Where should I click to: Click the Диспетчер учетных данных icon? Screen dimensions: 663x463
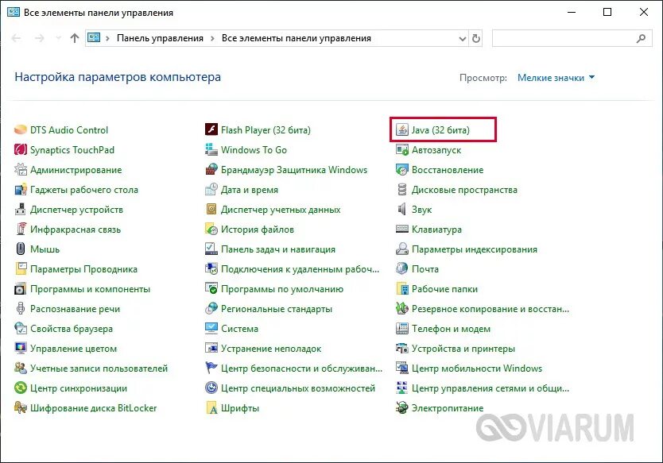point(211,209)
